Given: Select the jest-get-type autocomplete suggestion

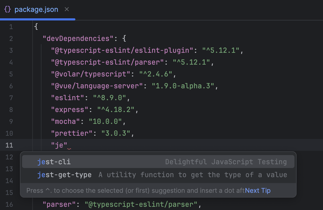Looking at the screenshot, I should click(x=65, y=175).
